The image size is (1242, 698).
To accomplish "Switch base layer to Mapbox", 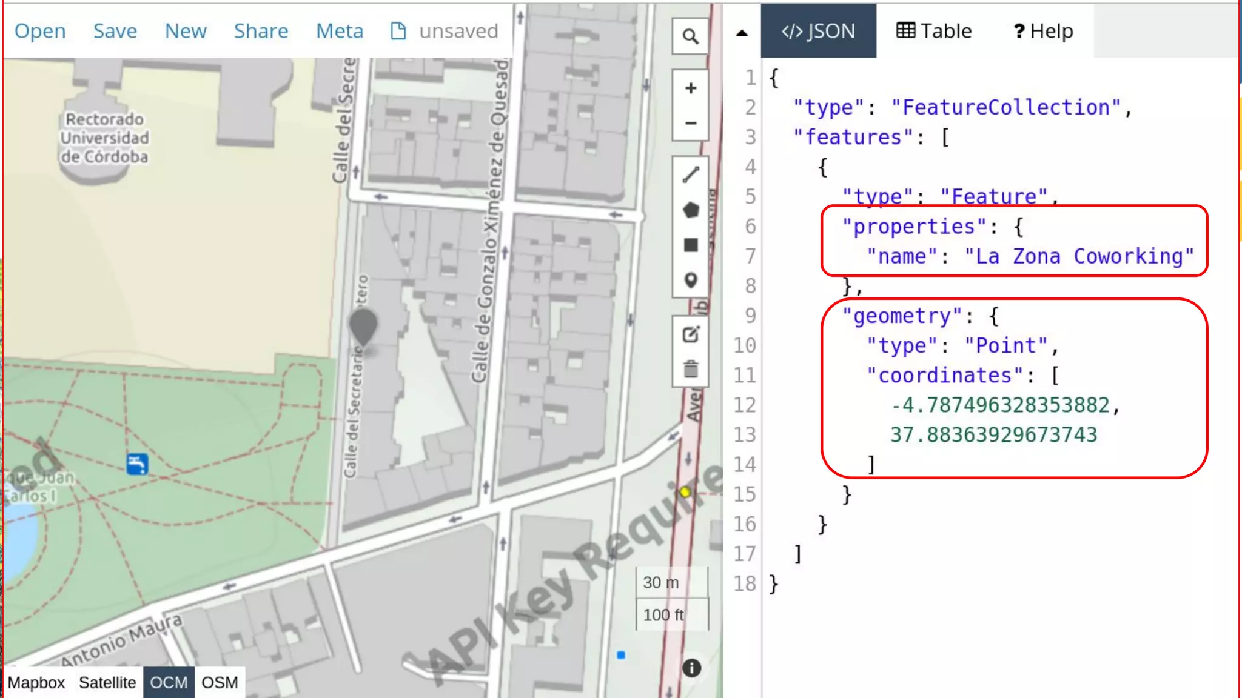I will pyautogui.click(x=36, y=683).
